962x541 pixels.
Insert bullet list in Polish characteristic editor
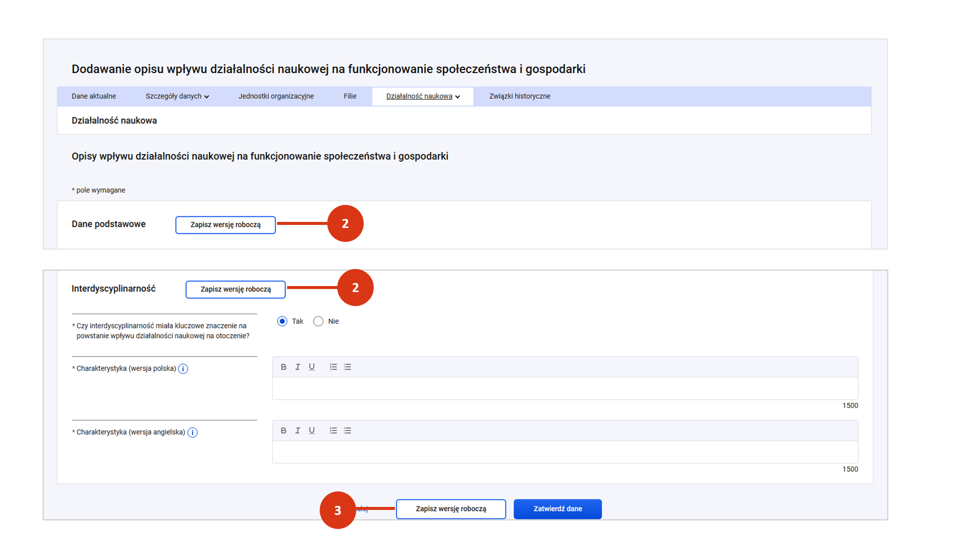(x=347, y=367)
